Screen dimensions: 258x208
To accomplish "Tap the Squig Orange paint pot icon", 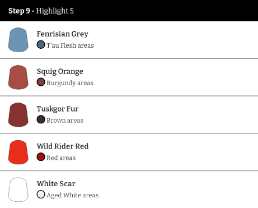I will (x=18, y=77).
